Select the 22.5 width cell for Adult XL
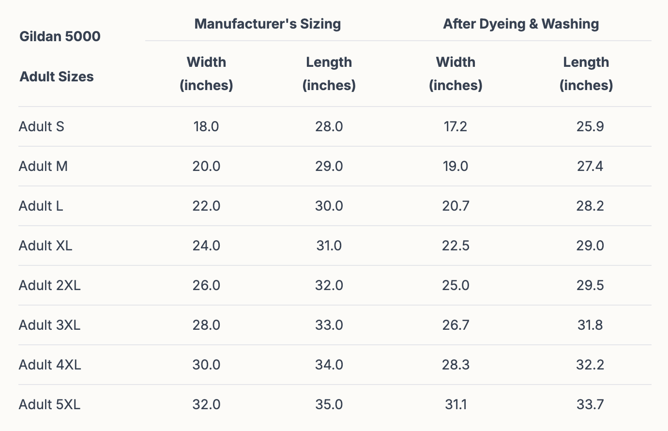 tap(455, 246)
